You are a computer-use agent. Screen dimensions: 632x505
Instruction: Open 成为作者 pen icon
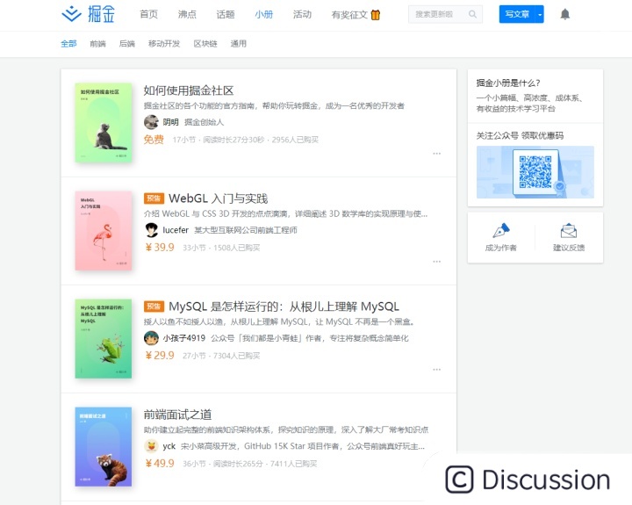(501, 231)
